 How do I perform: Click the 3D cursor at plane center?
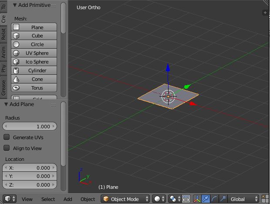click(x=168, y=97)
